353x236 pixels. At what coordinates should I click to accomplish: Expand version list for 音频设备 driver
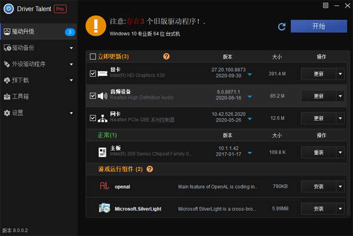pyautogui.click(x=249, y=97)
